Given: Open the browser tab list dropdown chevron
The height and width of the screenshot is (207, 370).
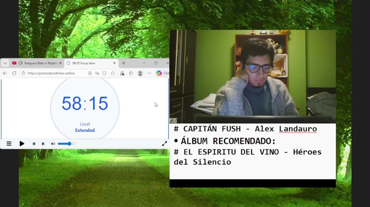Looking at the screenshot, I should [x=5, y=63].
